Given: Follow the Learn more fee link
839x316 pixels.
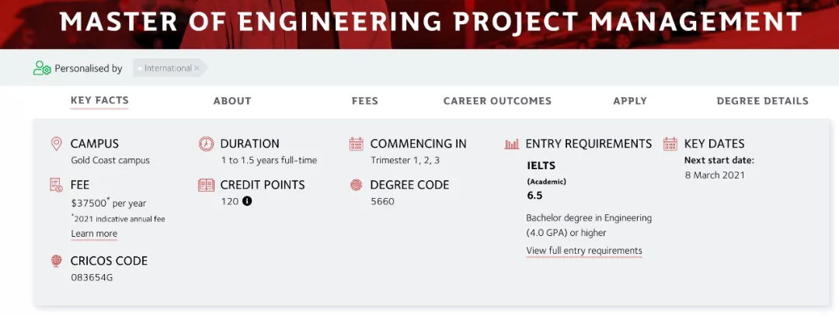Looking at the screenshot, I should [94, 234].
